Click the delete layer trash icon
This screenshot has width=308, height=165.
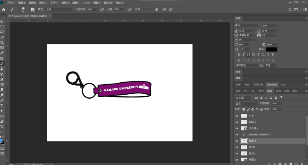point(302,164)
